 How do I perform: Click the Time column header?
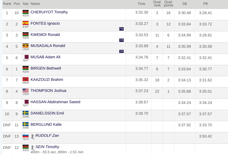point(141,4)
